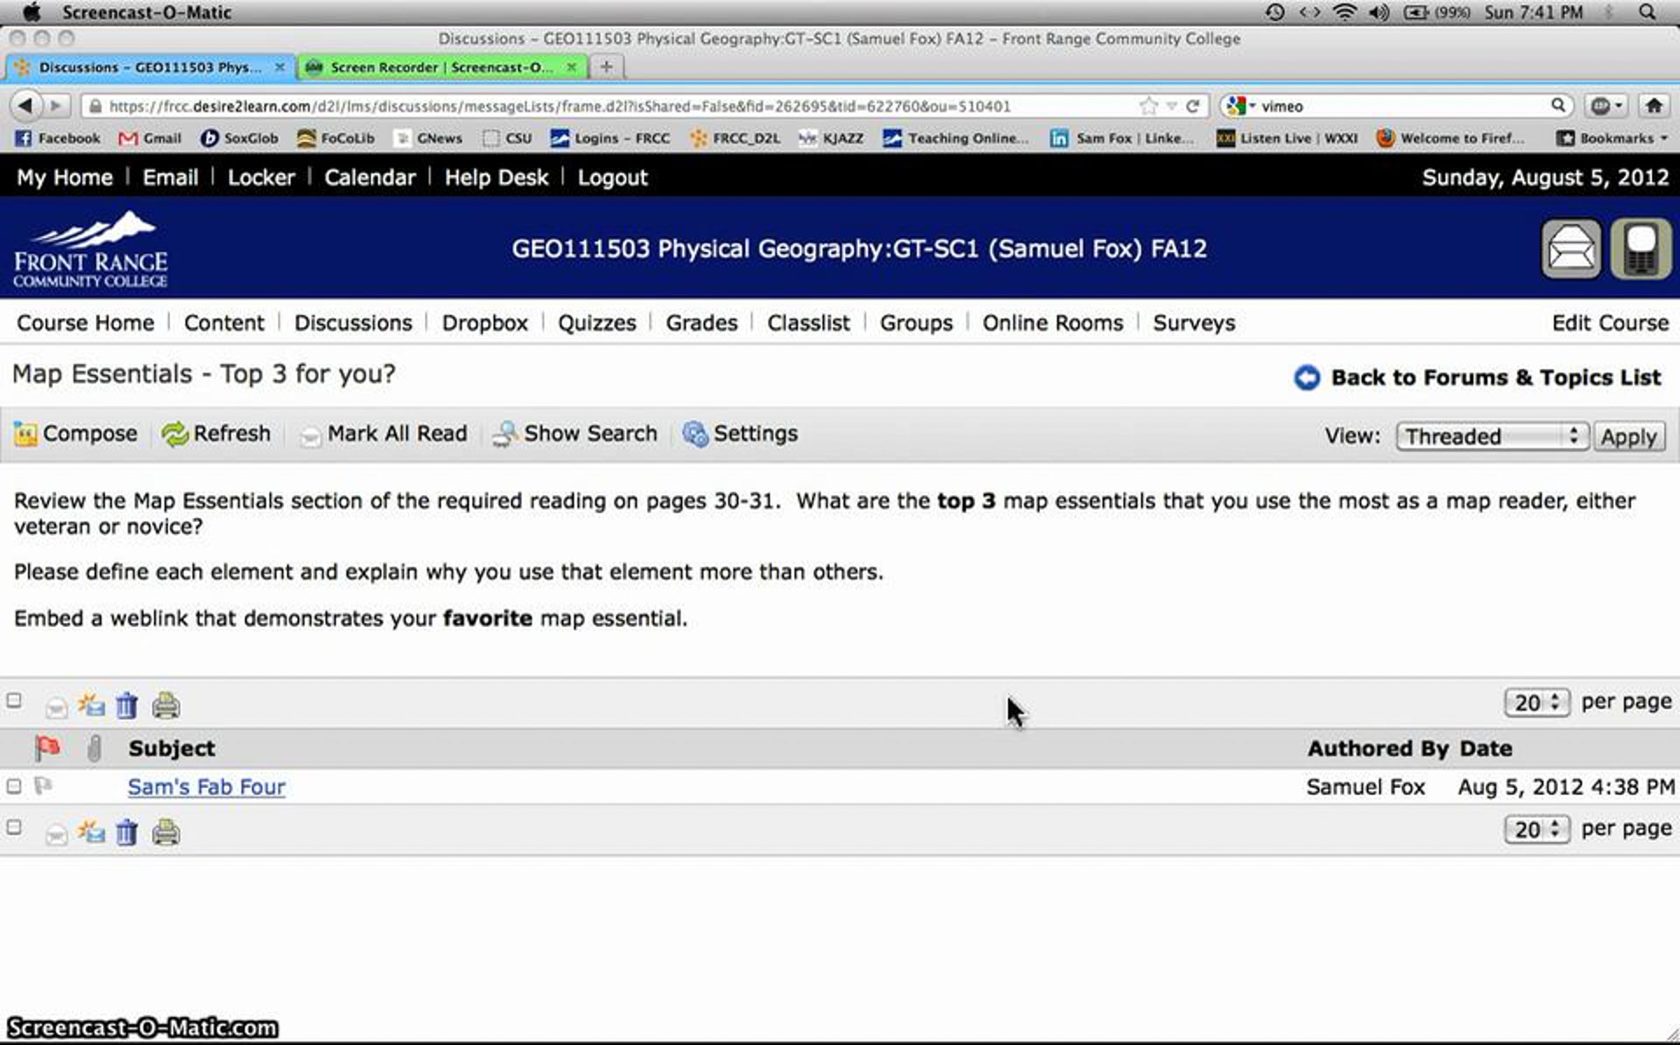
Task: Click the paperclip attachment column icon
Action: tap(94, 748)
